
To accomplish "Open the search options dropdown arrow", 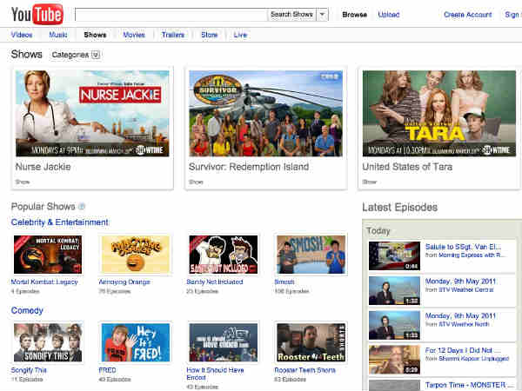I will click(x=322, y=15).
